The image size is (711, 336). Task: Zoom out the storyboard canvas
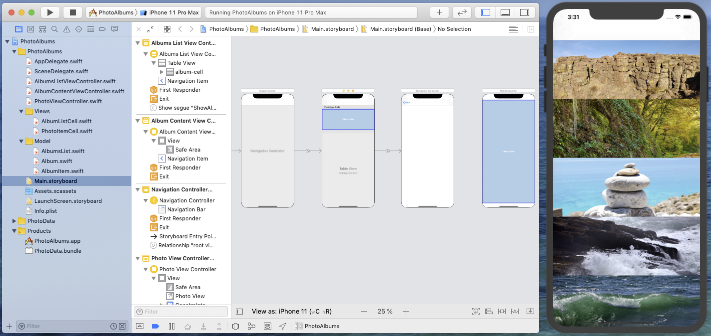(364, 311)
